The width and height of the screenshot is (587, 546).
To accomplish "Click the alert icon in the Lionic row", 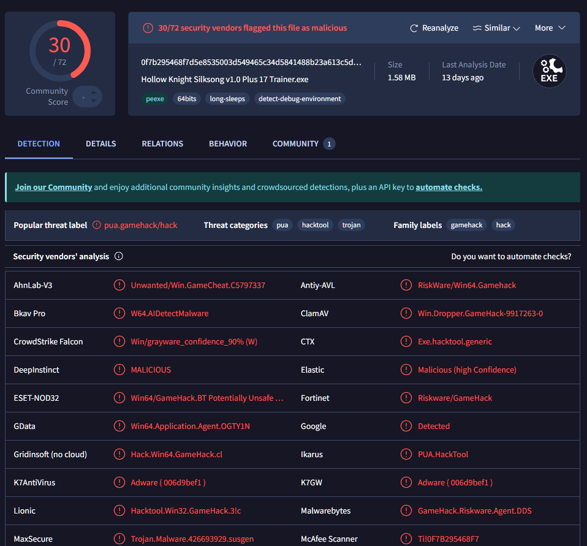I will [x=119, y=510].
